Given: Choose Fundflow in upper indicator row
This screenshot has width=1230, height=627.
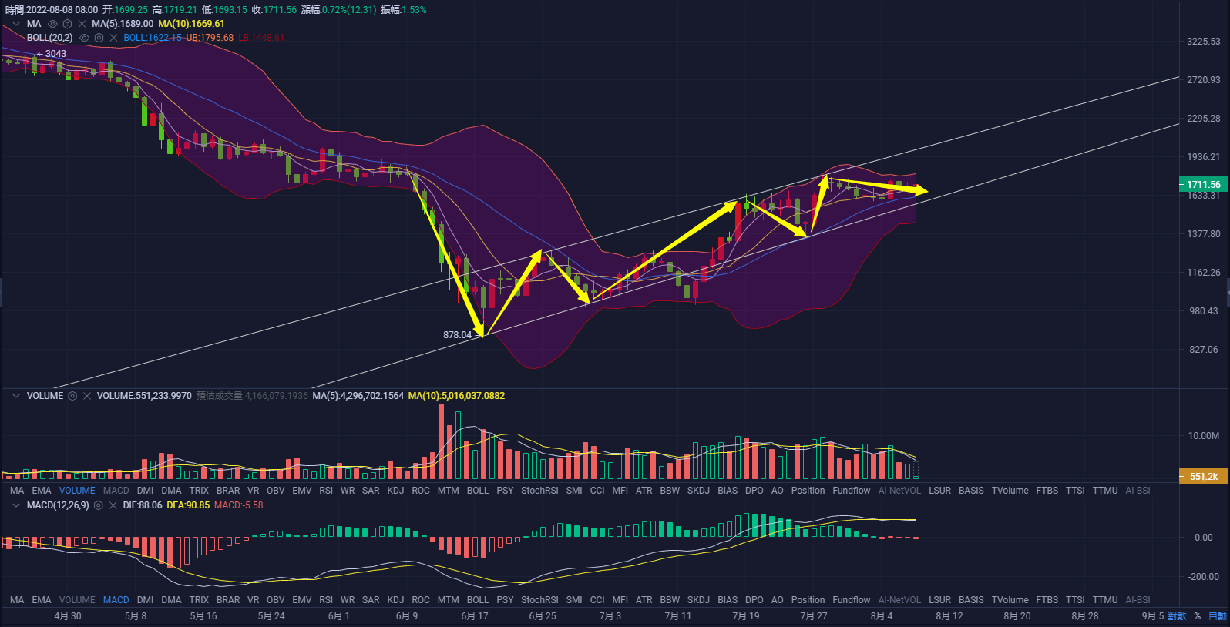Looking at the screenshot, I should pos(852,491).
